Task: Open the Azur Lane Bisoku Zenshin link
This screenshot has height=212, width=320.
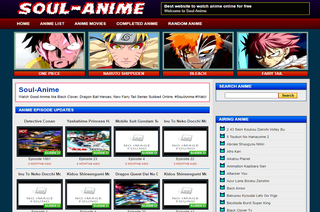Action: click(x=249, y=181)
